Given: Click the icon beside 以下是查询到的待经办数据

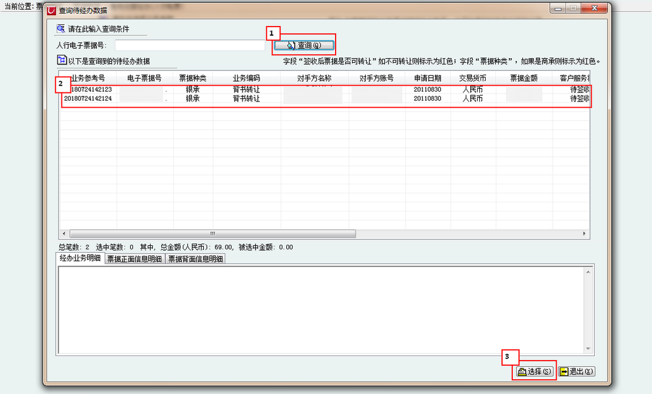Looking at the screenshot, I should [61, 60].
